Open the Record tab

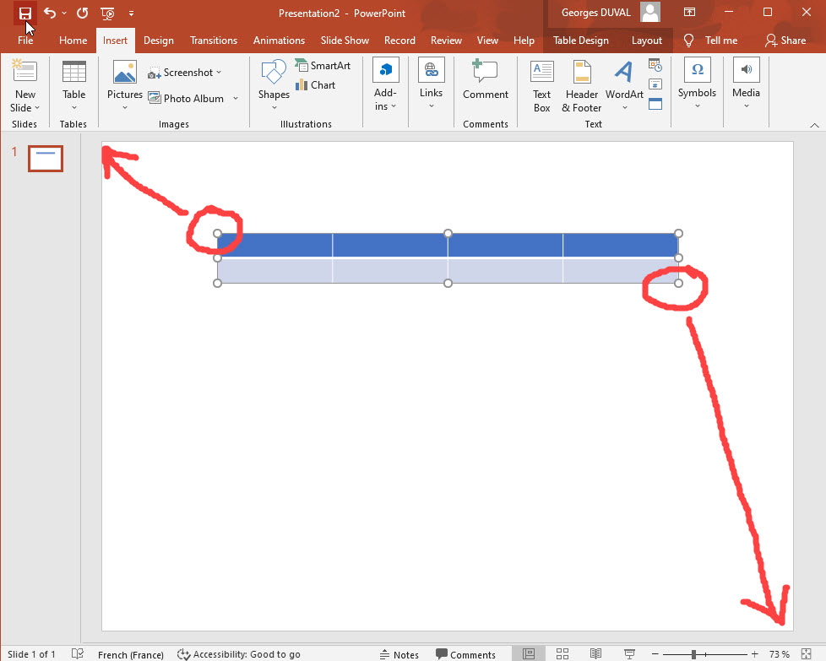(399, 41)
